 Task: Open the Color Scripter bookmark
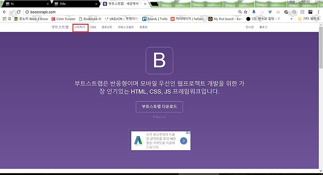point(63,19)
